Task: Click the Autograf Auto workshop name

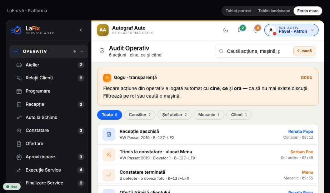Action: point(129,28)
